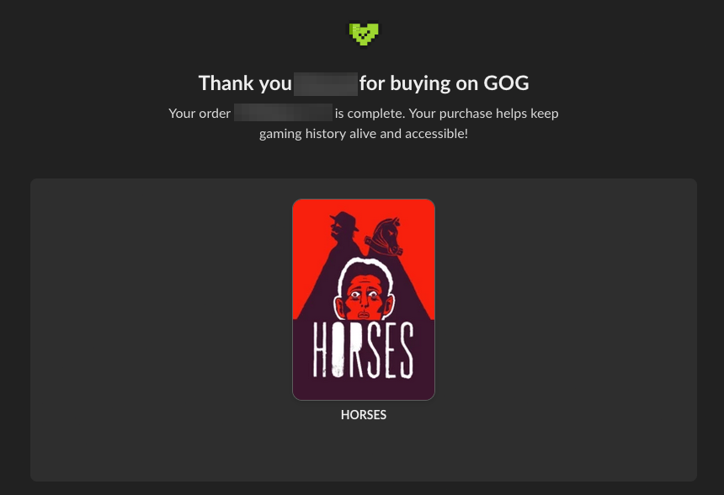Click the 'for buying on' heading text
Viewport: 724px width, 495px height.
pos(418,83)
